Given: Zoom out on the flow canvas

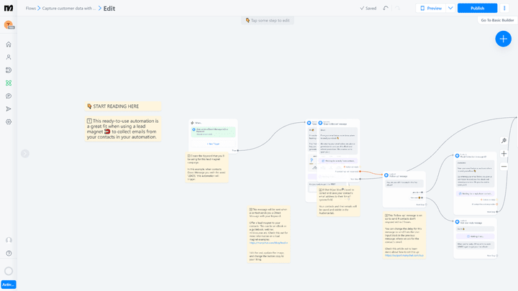Looking at the screenshot, I should [504, 166].
